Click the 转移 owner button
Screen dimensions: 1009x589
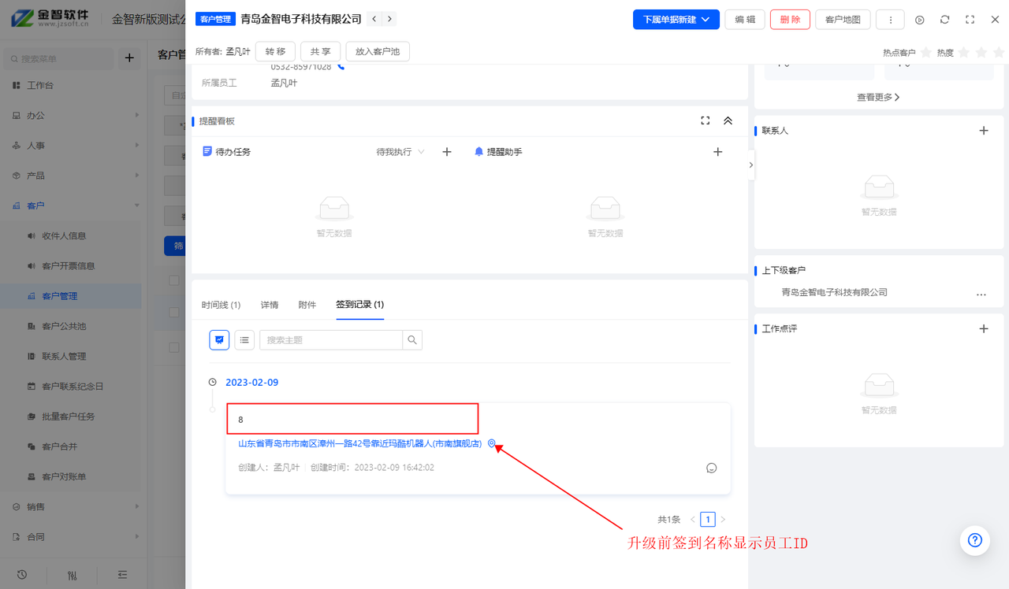pos(275,52)
